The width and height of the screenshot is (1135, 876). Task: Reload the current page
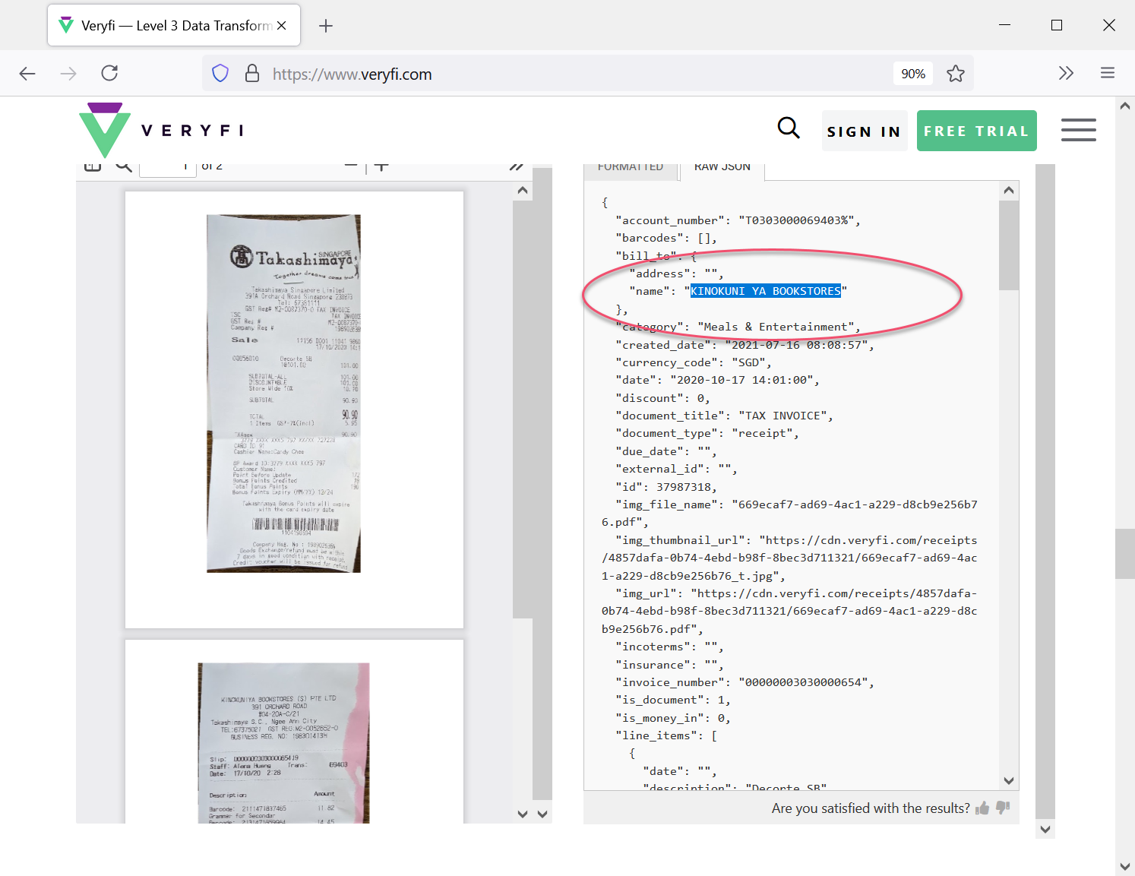coord(109,74)
